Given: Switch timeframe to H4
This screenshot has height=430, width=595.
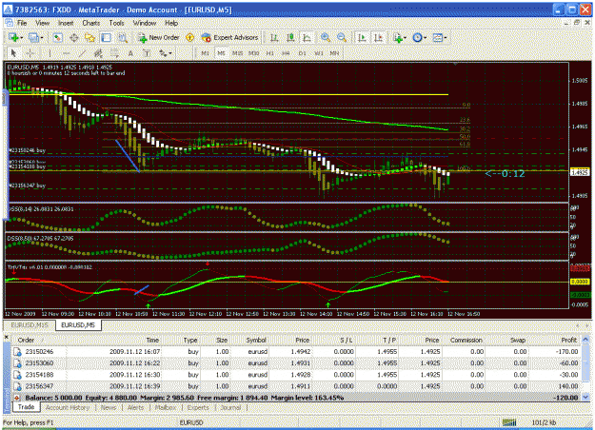Looking at the screenshot, I should click(x=286, y=53).
